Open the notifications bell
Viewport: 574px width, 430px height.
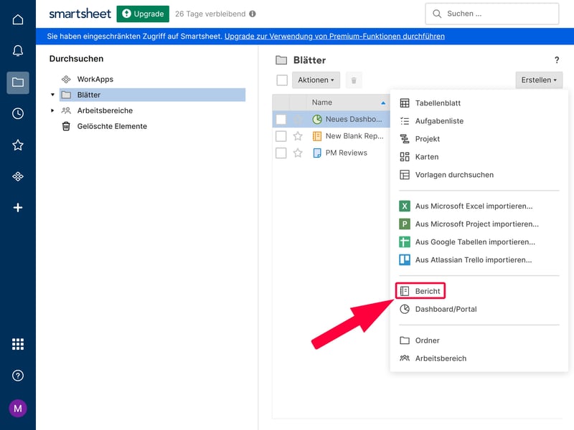(x=18, y=51)
